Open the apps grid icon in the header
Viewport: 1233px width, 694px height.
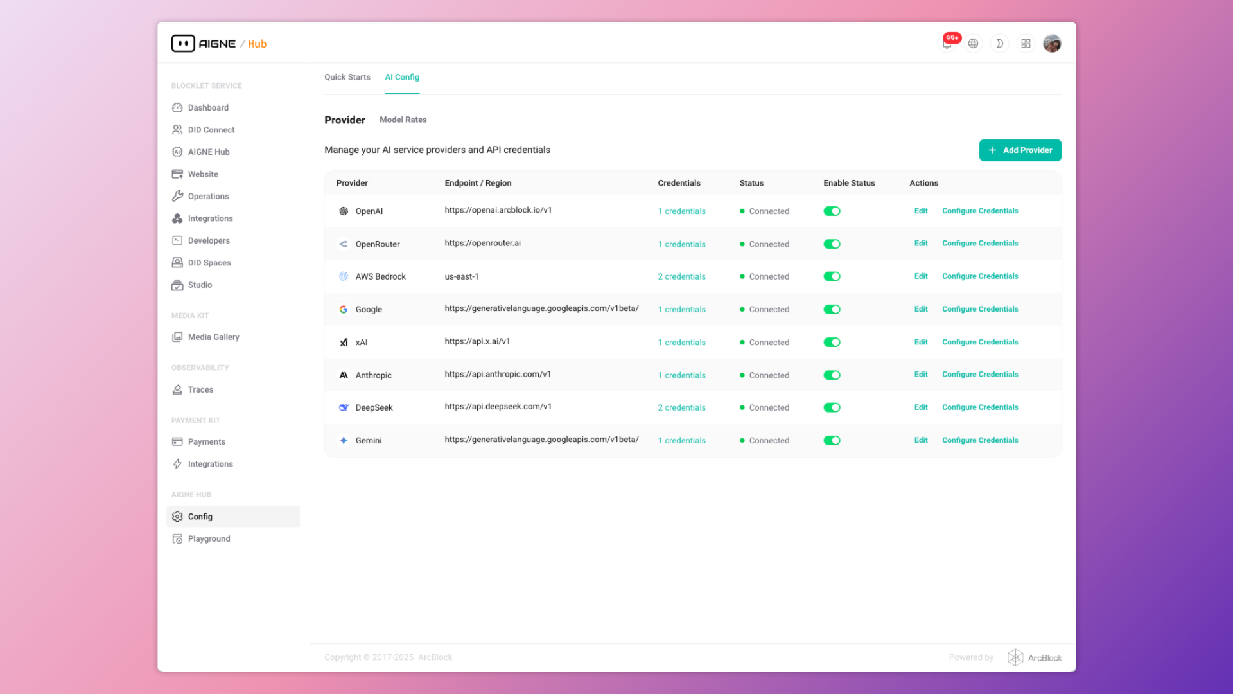pyautogui.click(x=1026, y=44)
